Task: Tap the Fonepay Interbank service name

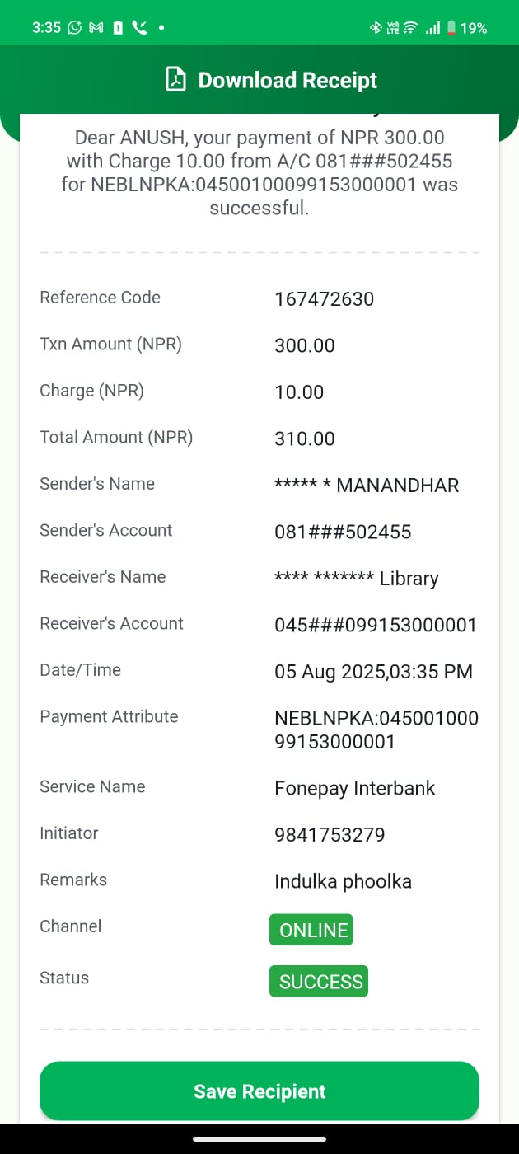Action: pyautogui.click(x=354, y=788)
